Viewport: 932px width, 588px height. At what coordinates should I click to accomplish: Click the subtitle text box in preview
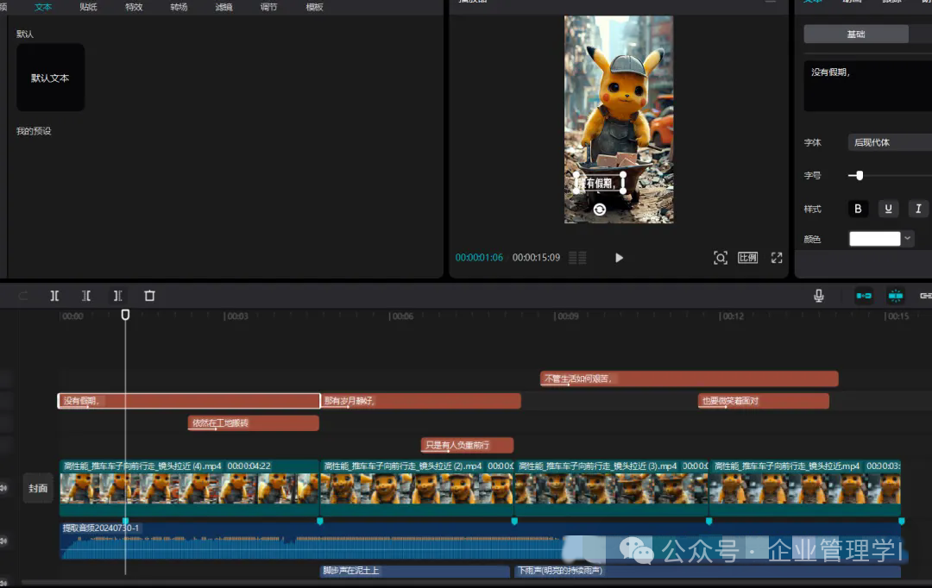pos(599,183)
